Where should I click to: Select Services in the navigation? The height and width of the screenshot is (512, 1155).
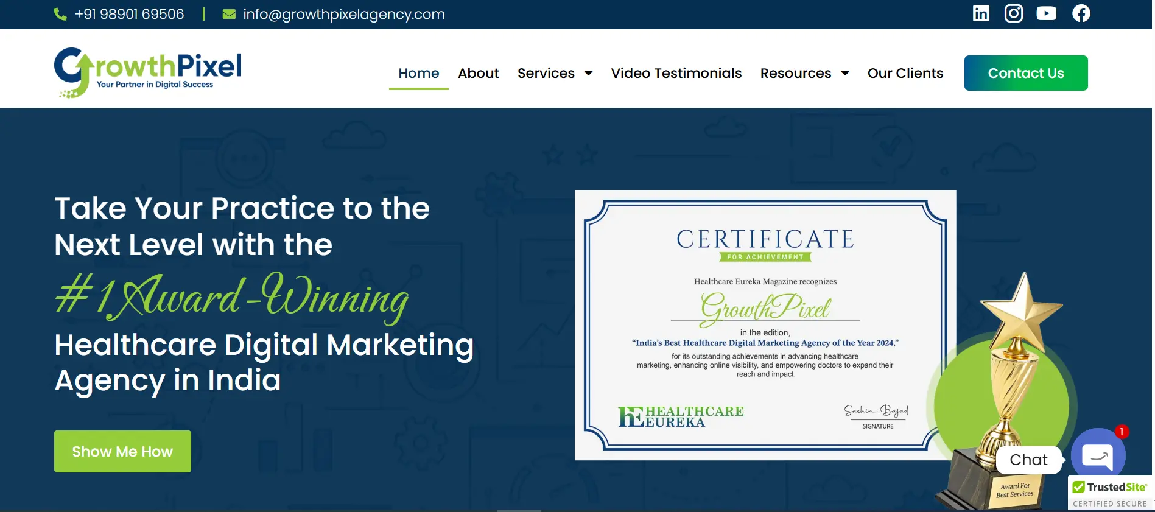[546, 73]
